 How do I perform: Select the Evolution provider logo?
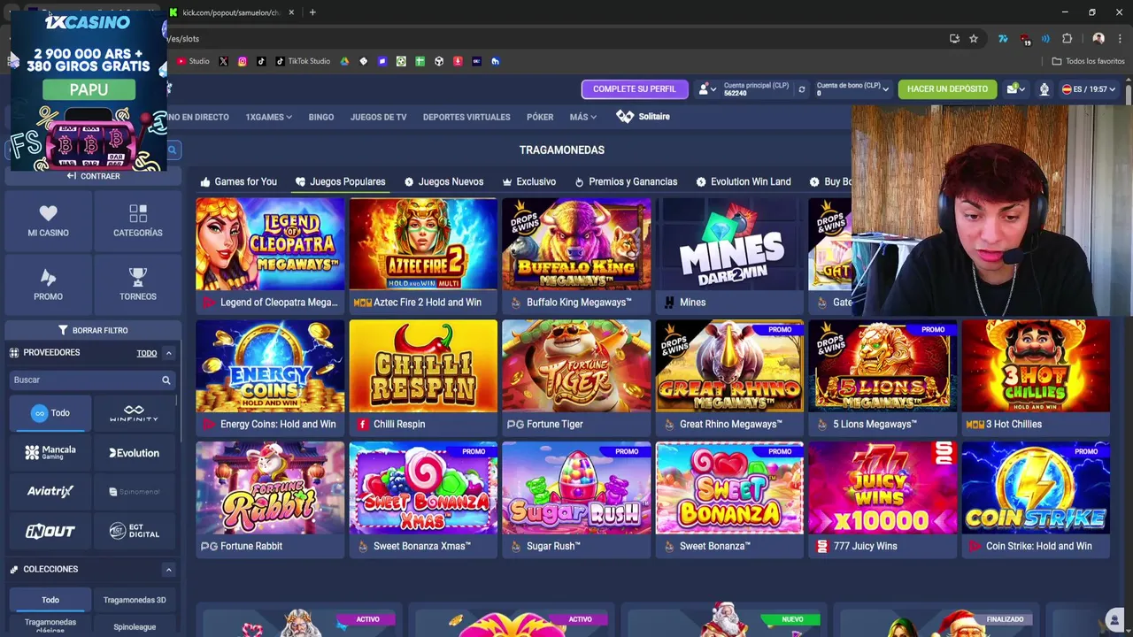(x=134, y=452)
